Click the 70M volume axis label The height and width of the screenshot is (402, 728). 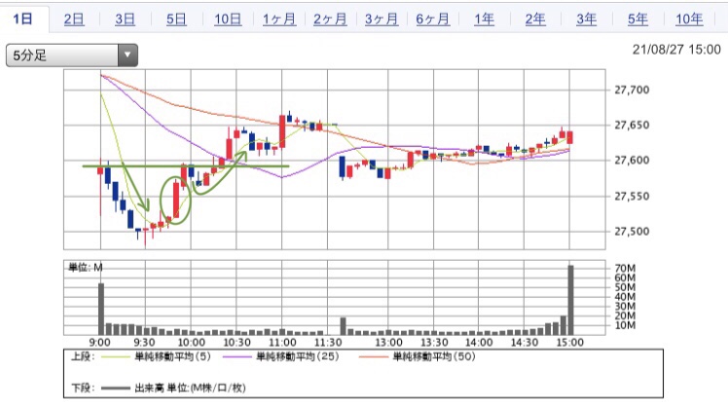[625, 269]
